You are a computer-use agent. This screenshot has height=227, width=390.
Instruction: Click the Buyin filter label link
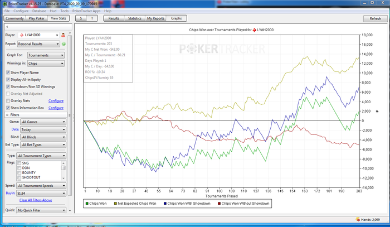pyautogui.click(x=11, y=193)
